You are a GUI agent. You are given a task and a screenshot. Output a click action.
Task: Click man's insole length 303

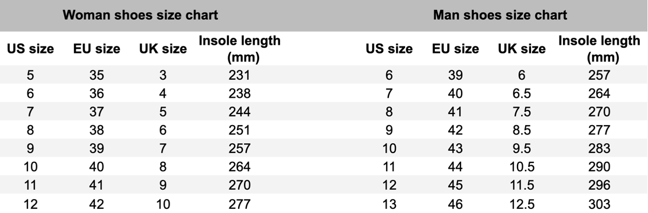tap(599, 204)
